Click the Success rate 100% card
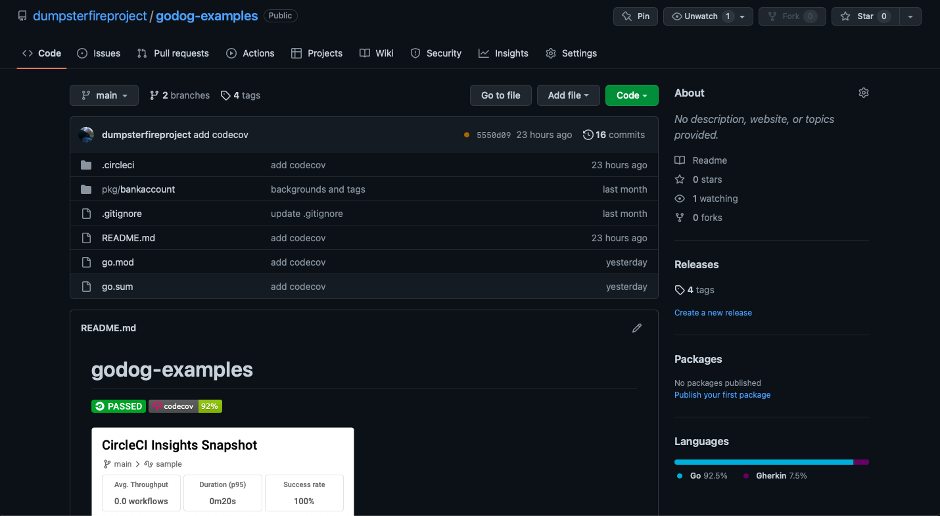The height and width of the screenshot is (516, 940). point(304,493)
